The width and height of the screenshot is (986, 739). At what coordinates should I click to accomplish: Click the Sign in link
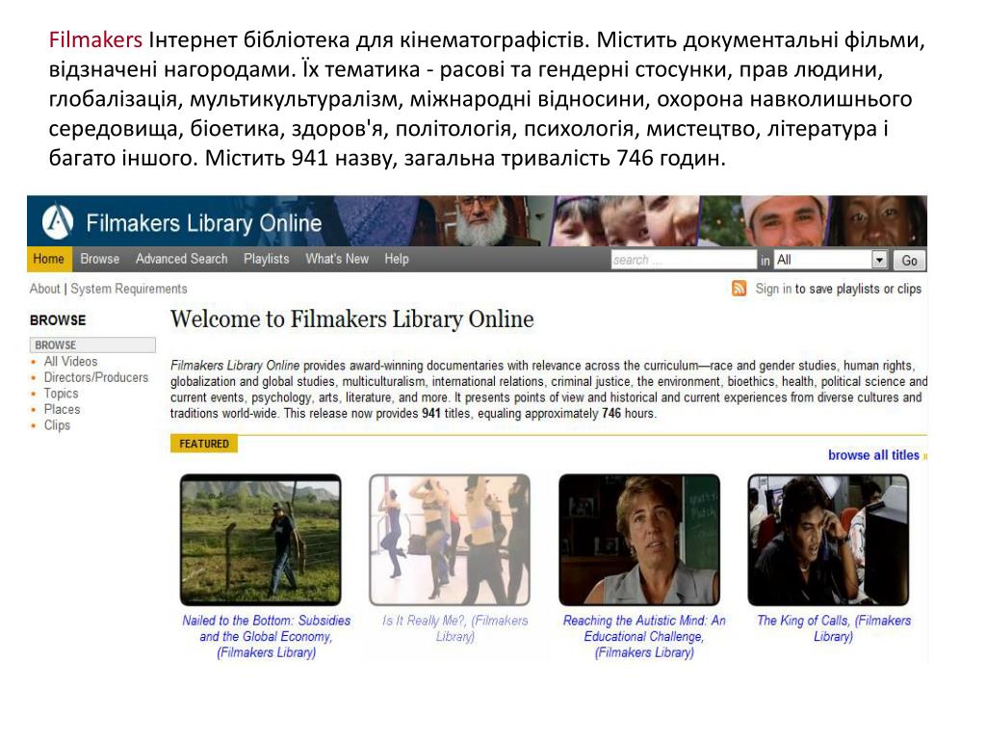pyautogui.click(x=773, y=289)
